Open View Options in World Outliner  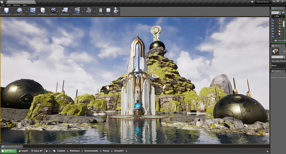coord(280,40)
